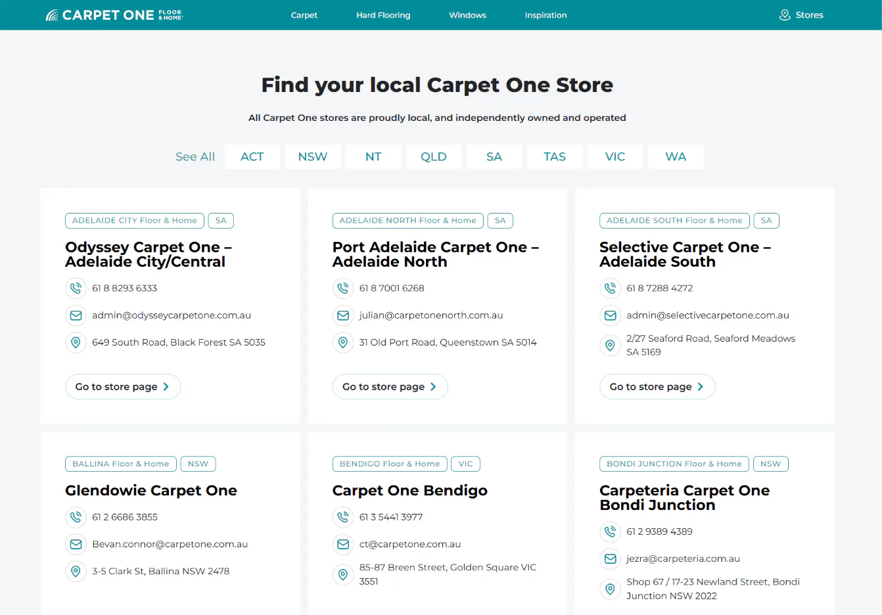
Task: Open the Hard Flooring menu
Action: [383, 15]
